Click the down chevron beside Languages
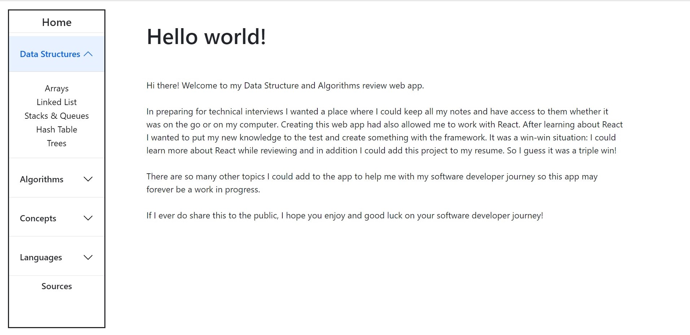This screenshot has height=335, width=690. click(x=88, y=257)
